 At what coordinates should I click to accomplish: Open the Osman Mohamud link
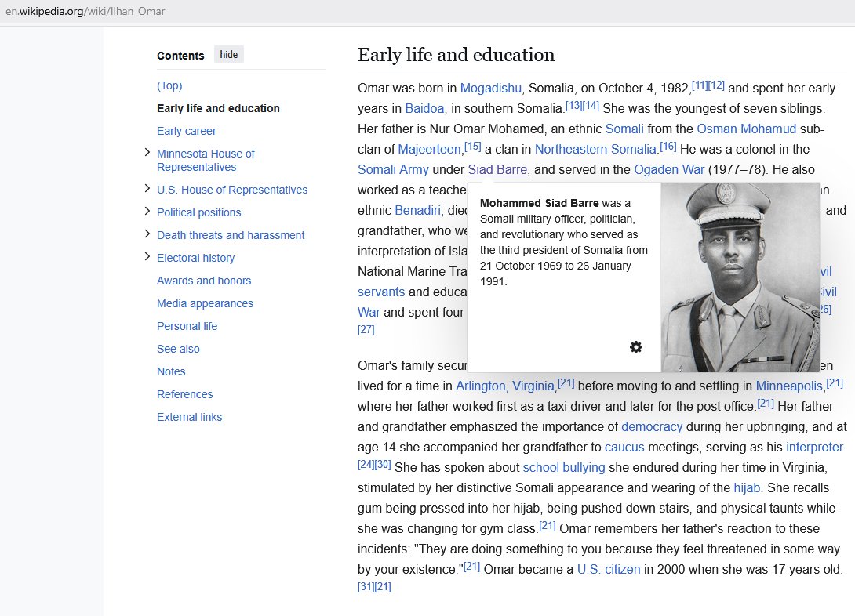point(747,129)
